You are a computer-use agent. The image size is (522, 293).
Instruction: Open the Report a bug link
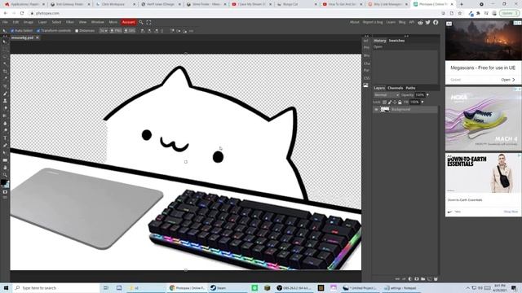pyautogui.click(x=373, y=22)
